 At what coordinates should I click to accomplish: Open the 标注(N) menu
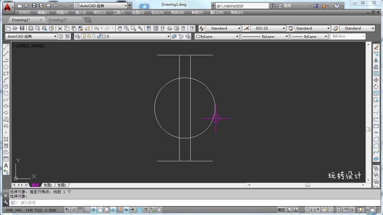158,13
